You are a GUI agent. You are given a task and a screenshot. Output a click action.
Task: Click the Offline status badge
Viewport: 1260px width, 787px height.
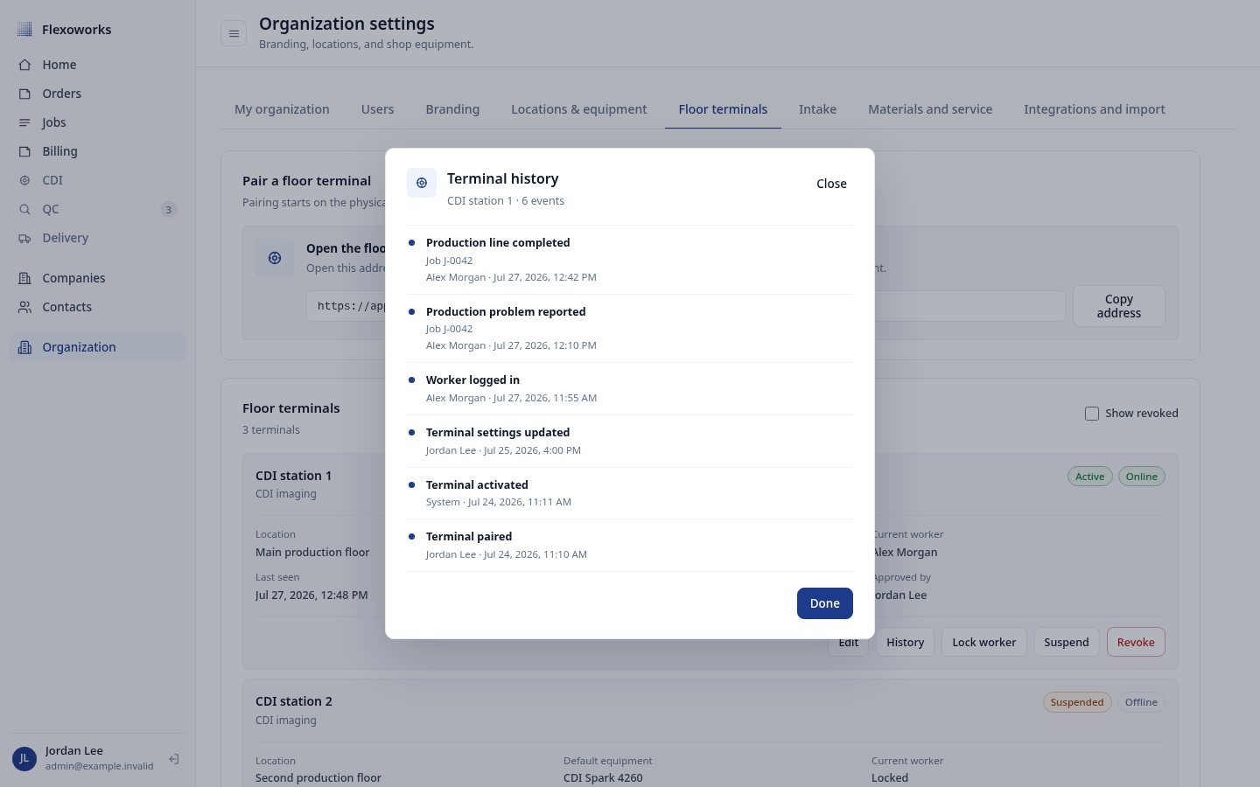coord(1141,702)
